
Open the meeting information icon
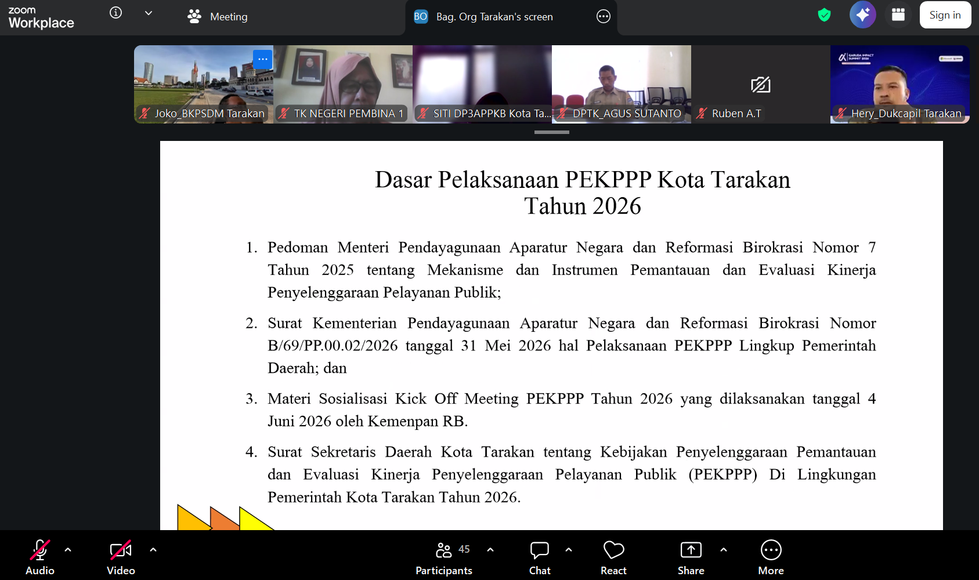tap(116, 13)
